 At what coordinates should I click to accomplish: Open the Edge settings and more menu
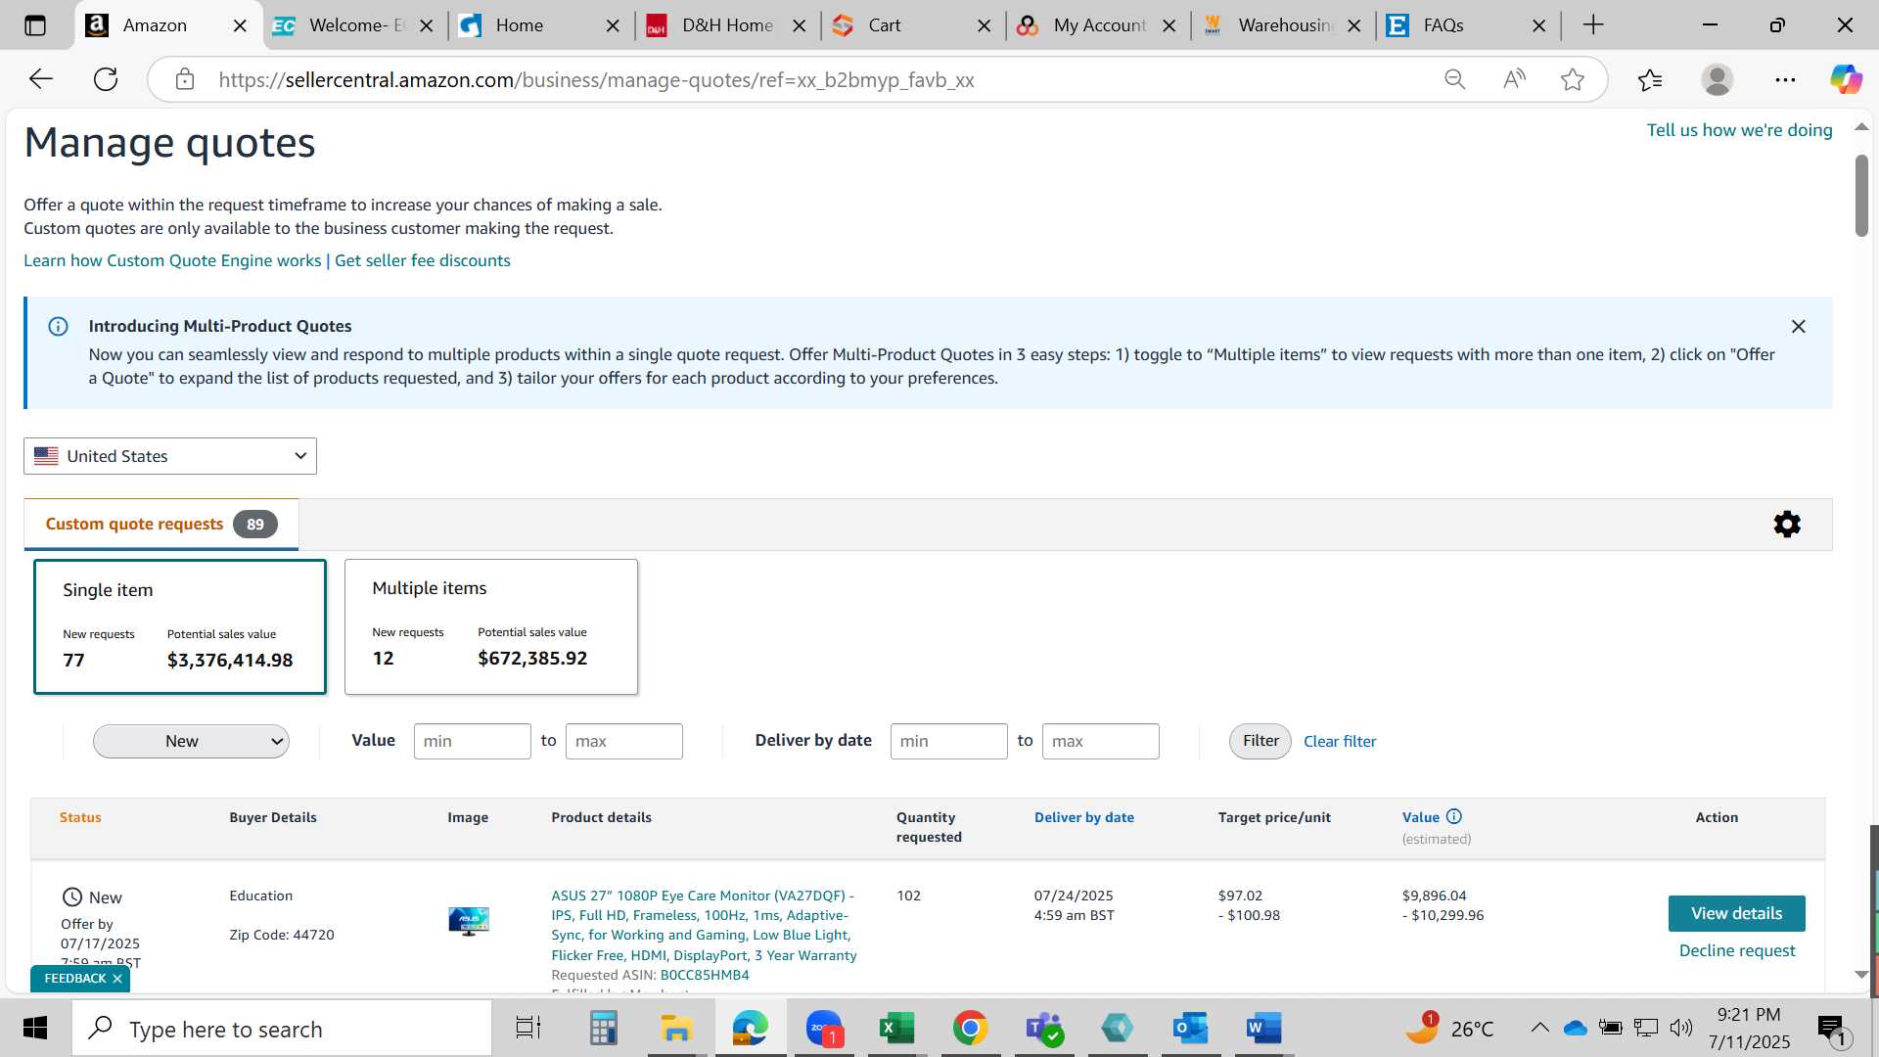[x=1785, y=79]
